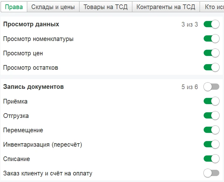The height and width of the screenshot is (182, 224).
Task: Click the 5 из 6 counter
Action: tap(190, 87)
